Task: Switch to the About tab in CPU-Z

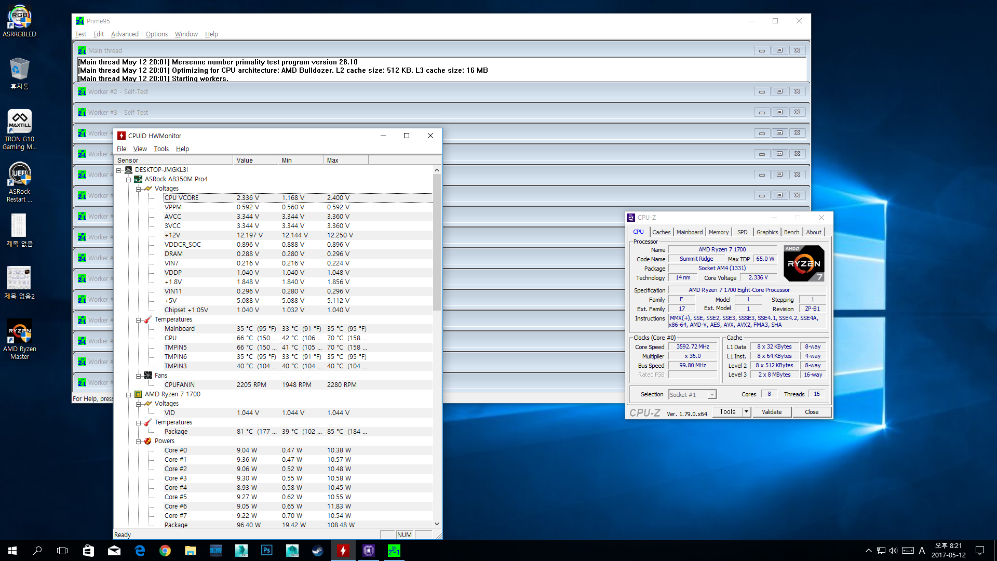Action: click(813, 232)
